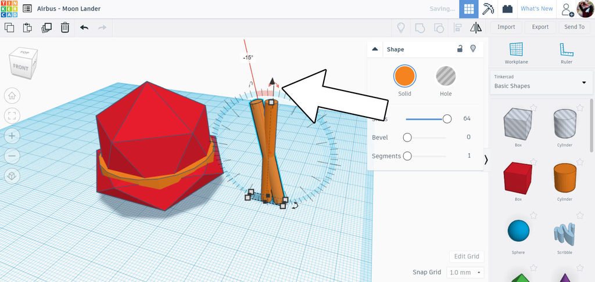The image size is (595, 282).
Task: Click the Export button
Action: (x=540, y=27)
